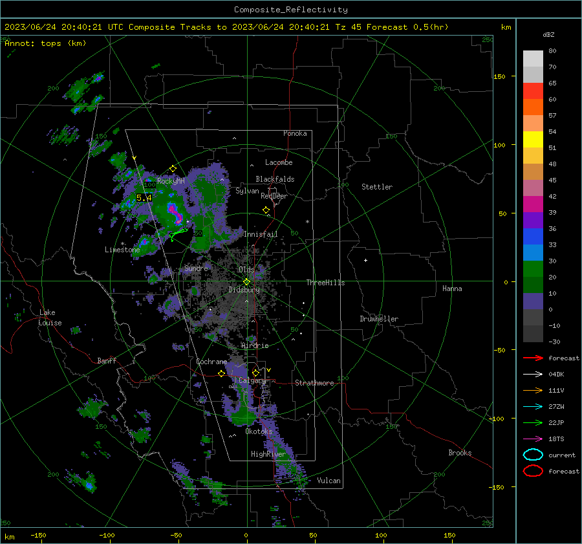Click the Calgary city label

pyautogui.click(x=252, y=380)
